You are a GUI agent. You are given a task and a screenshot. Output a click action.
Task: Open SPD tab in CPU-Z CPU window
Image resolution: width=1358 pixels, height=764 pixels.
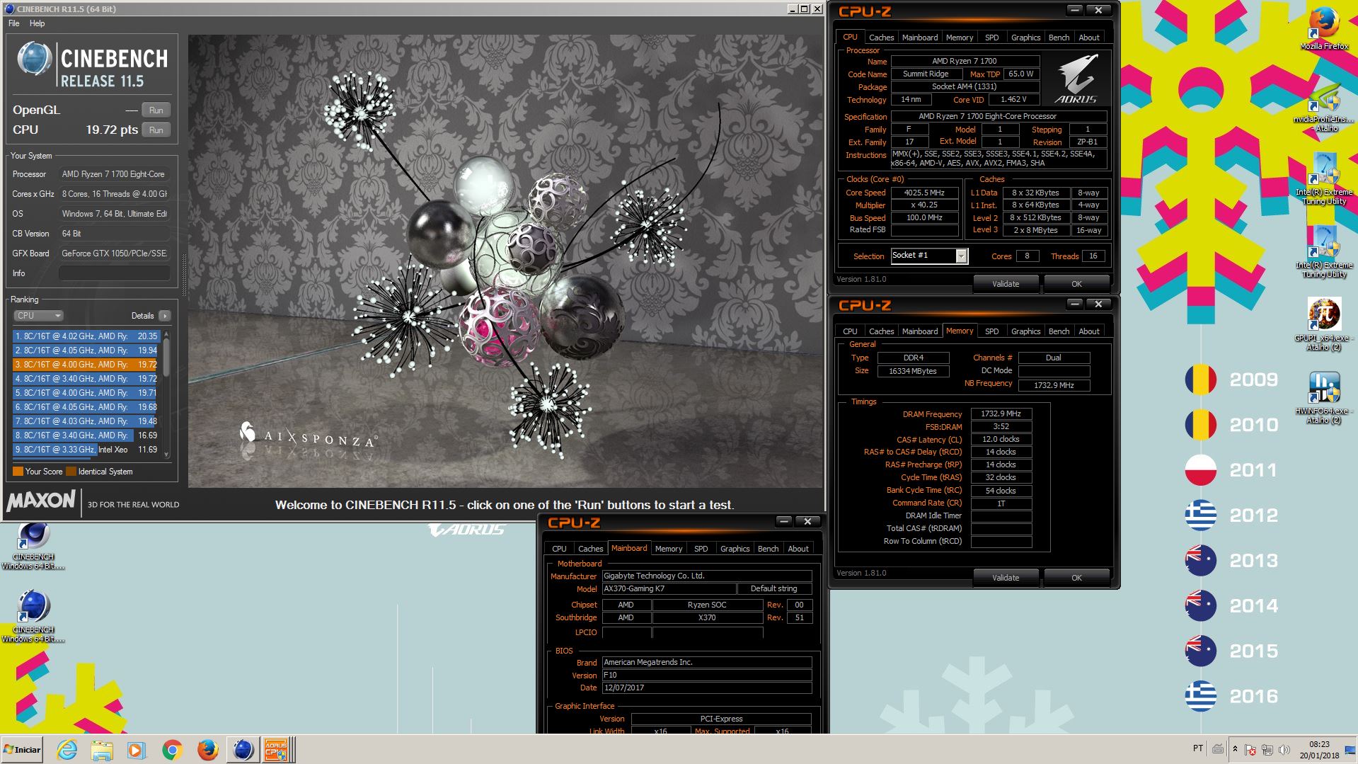[991, 38]
